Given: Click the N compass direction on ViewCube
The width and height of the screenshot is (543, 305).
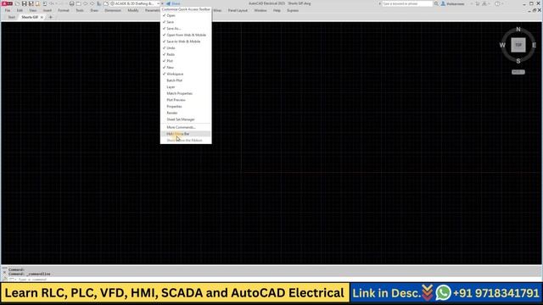Looking at the screenshot, I should tap(518, 30).
